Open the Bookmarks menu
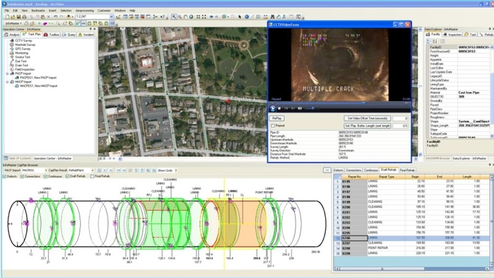Viewport: 494px width, 278px height. tap(38, 10)
